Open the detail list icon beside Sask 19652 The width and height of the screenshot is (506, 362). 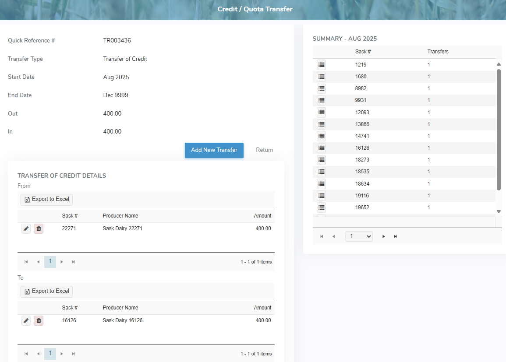click(x=321, y=207)
